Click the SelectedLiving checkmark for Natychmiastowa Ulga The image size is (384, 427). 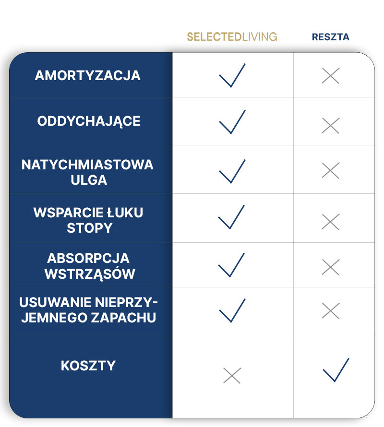click(x=232, y=171)
